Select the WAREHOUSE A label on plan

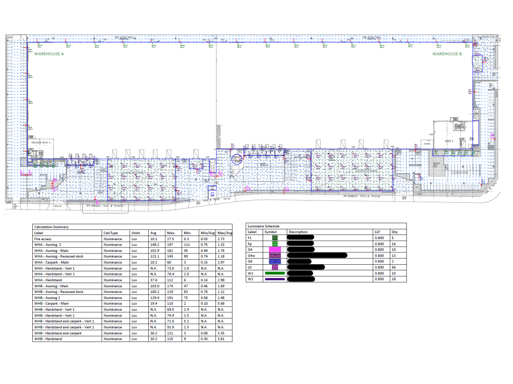(49, 54)
